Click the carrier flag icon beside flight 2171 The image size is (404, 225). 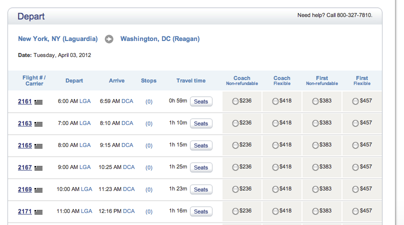tap(38, 212)
